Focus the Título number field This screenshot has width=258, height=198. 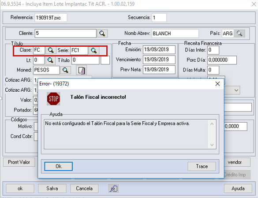[86, 60]
